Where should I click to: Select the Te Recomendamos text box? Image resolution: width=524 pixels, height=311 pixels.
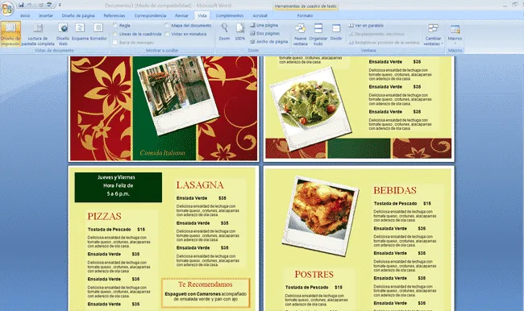206,292
